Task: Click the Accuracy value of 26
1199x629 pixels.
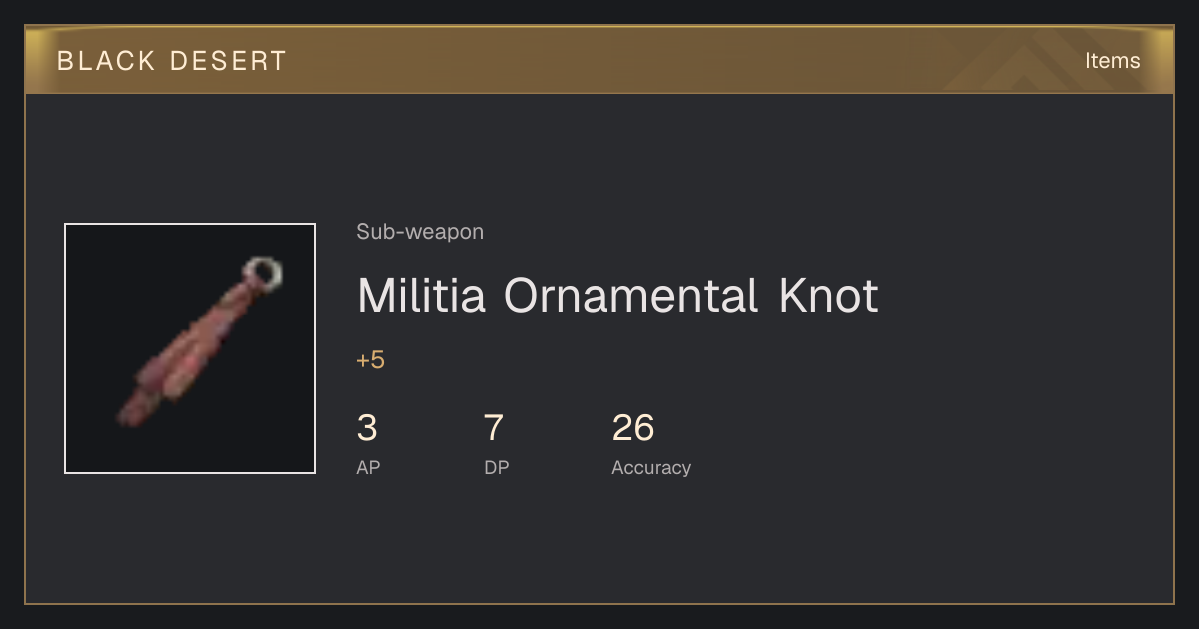Action: click(633, 428)
